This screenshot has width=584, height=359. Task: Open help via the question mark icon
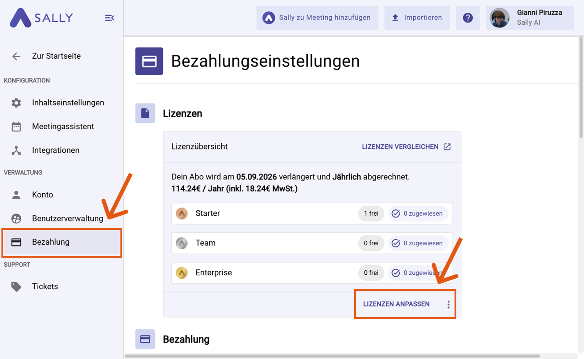468,17
